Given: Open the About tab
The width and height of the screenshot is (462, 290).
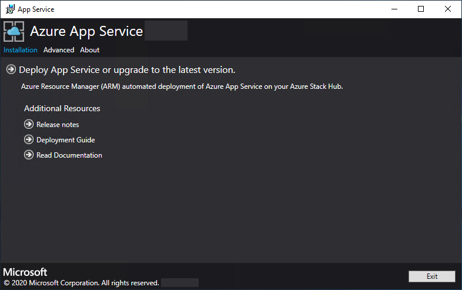Looking at the screenshot, I should pos(90,50).
